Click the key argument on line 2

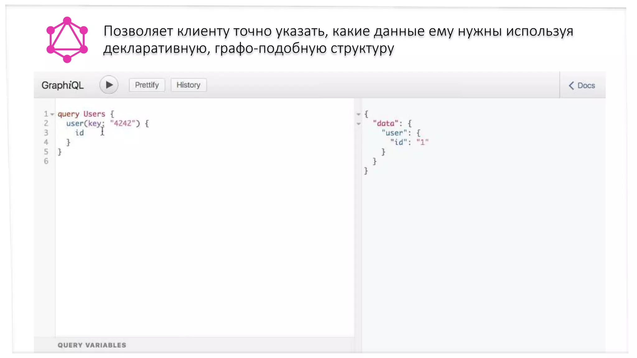point(94,124)
